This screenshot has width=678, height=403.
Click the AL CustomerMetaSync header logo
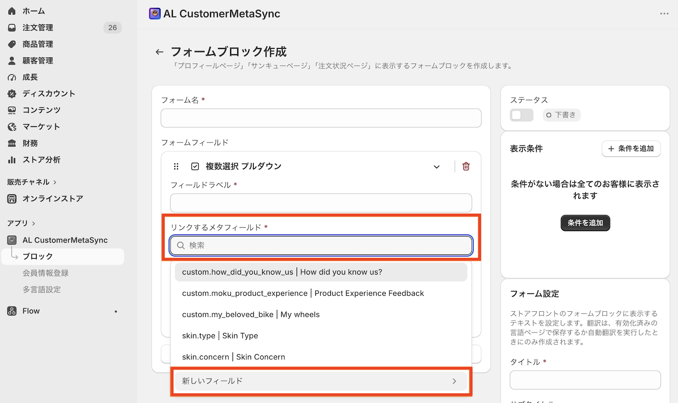154,14
